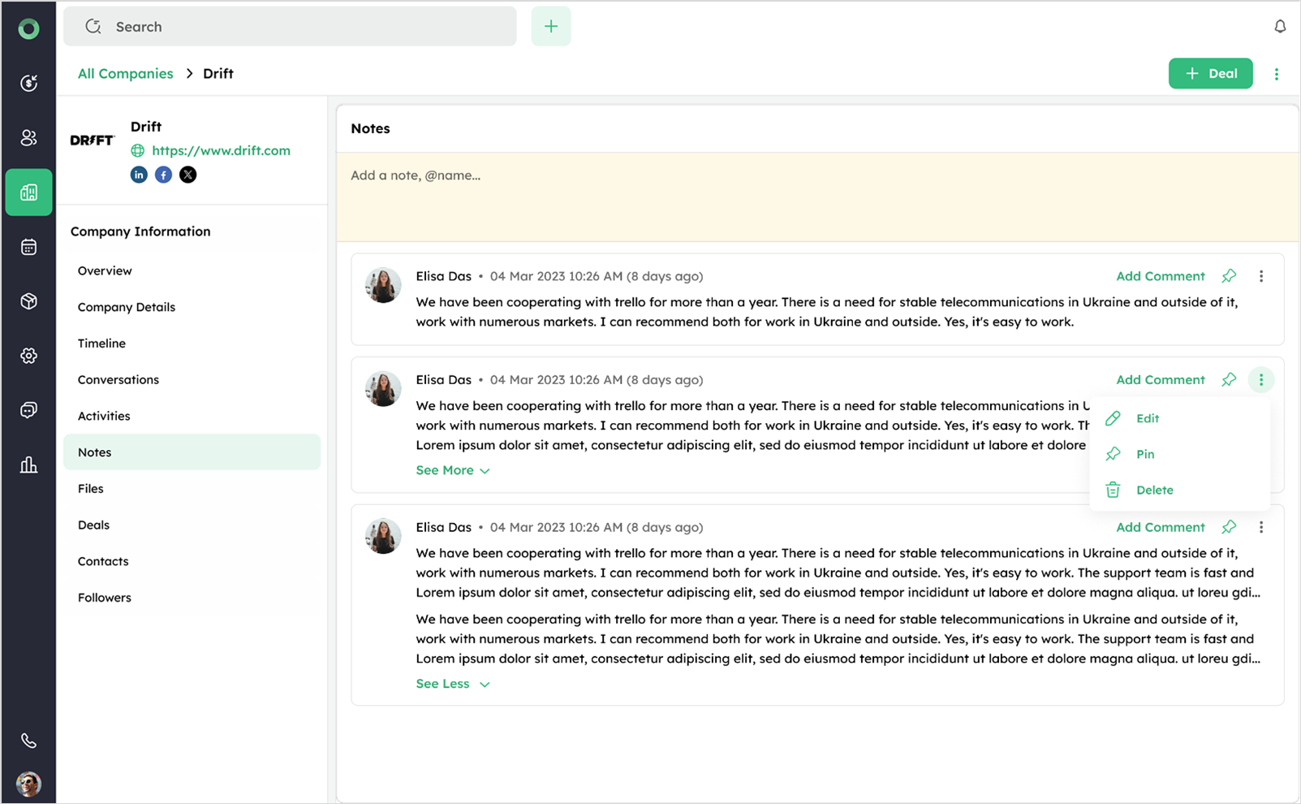The width and height of the screenshot is (1301, 804).
Task: Select Edit from the note menu
Action: 1147,418
